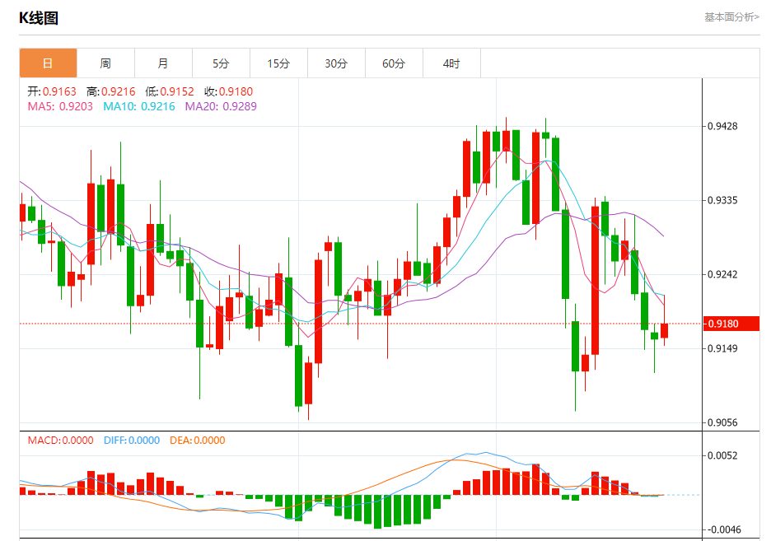This screenshot has height=541, width=771.
Task: Click the K线图 heading
Action: pos(39,18)
